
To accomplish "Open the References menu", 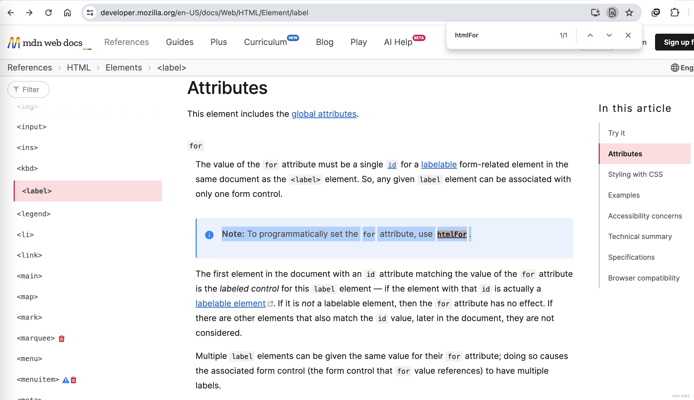I will click(126, 42).
